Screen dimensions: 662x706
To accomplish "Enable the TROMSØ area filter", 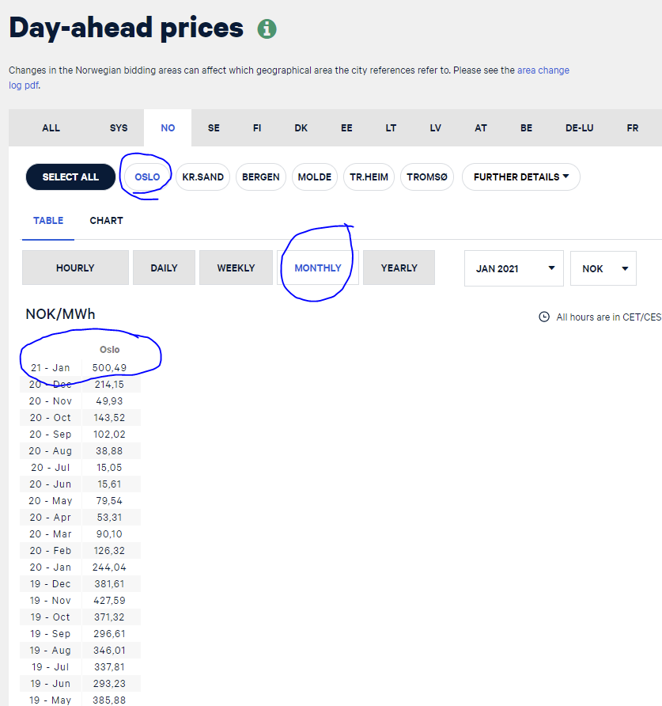I will point(427,177).
